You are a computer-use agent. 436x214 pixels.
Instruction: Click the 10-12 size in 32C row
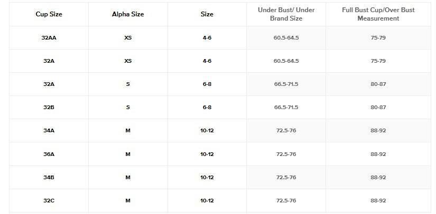(207, 201)
